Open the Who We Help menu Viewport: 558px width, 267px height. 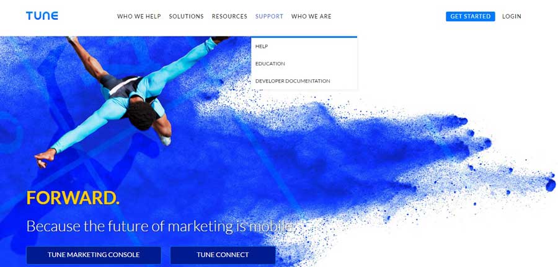[x=139, y=16]
